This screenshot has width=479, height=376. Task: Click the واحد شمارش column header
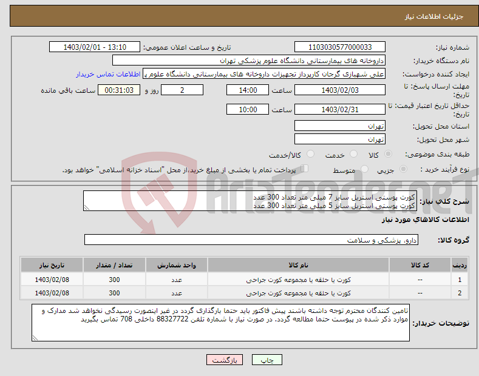point(177,265)
